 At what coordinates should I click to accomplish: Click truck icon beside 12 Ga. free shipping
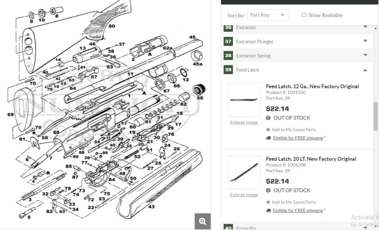pos(268,138)
